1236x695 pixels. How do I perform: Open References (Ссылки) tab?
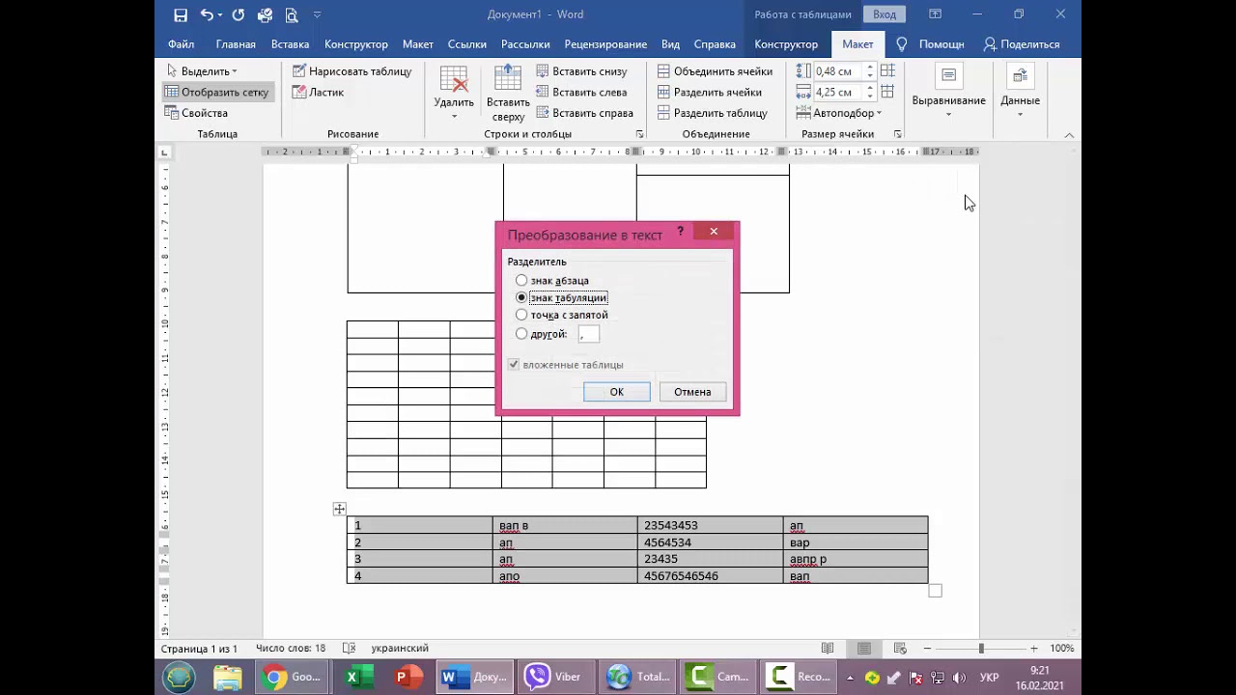coord(466,44)
